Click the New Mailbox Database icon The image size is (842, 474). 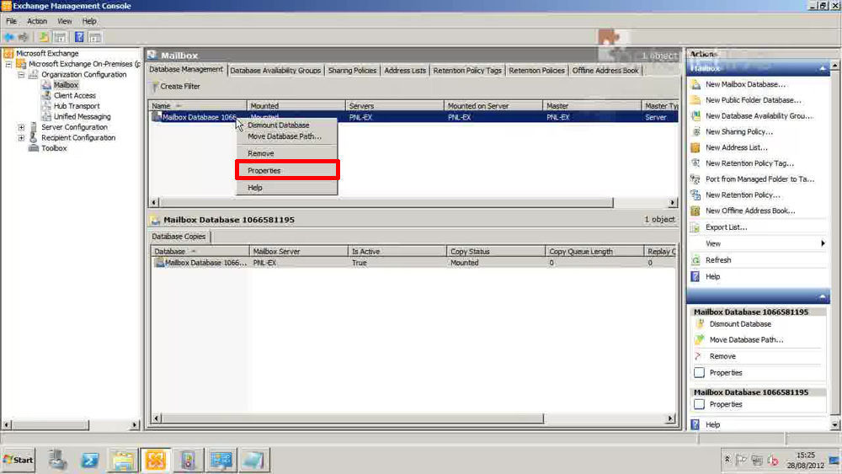(x=695, y=84)
